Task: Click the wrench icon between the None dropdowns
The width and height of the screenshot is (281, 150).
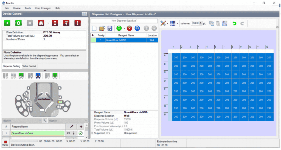Action: [45, 120]
